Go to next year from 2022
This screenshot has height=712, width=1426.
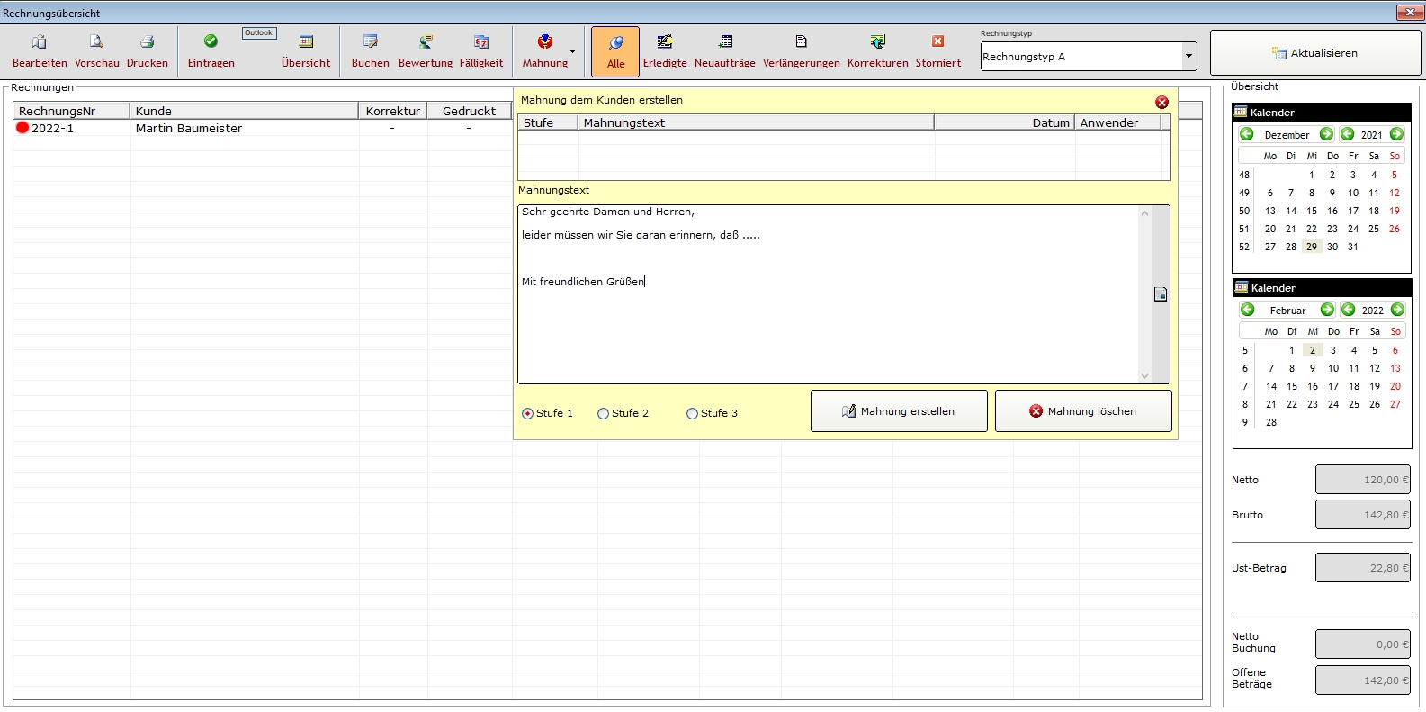(x=1397, y=310)
